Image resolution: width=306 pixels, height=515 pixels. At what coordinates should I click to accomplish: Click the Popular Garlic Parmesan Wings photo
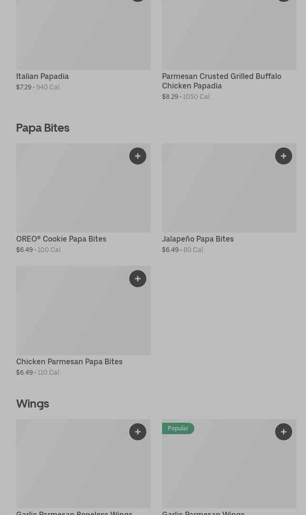229,471
